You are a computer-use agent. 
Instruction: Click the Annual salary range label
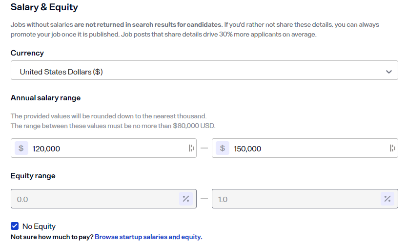click(x=45, y=98)
